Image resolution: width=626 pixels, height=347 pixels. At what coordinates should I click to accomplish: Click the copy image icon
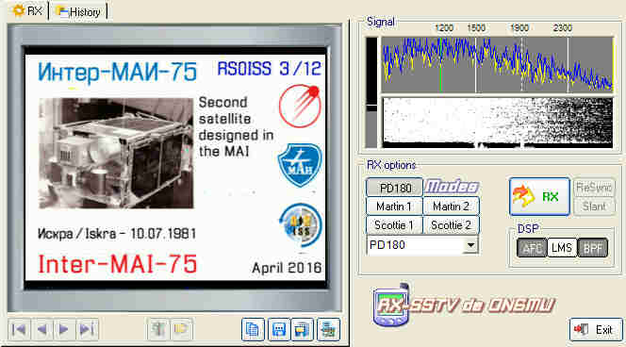253,329
